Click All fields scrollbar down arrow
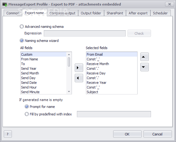Viewport: 176px width, 142px height. point(69,92)
